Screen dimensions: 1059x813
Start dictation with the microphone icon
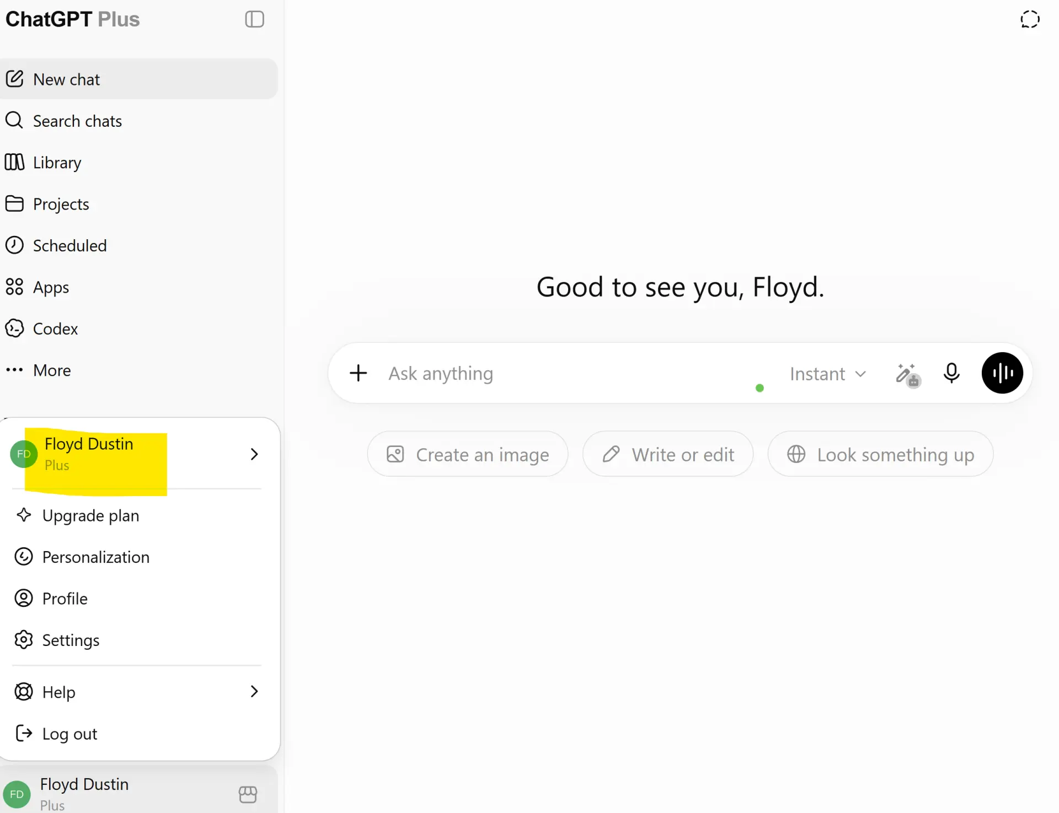pos(951,373)
